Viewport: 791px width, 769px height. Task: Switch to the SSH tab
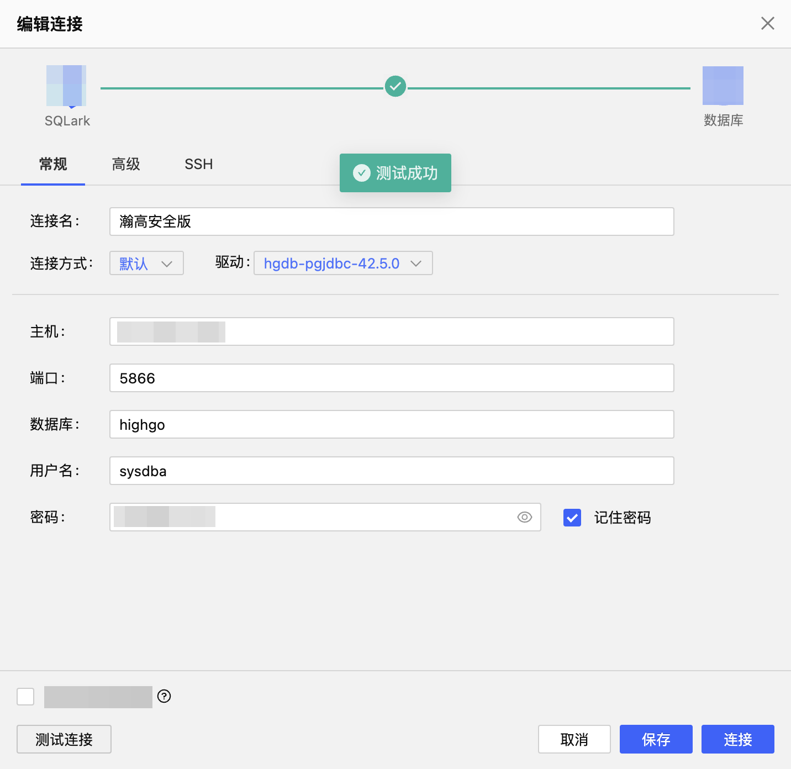pos(198,164)
